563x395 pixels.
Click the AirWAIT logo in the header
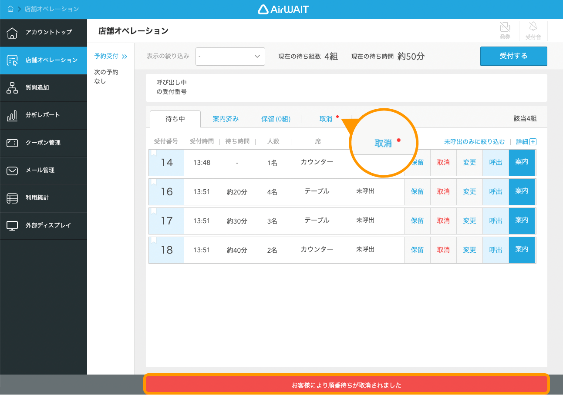283,9
